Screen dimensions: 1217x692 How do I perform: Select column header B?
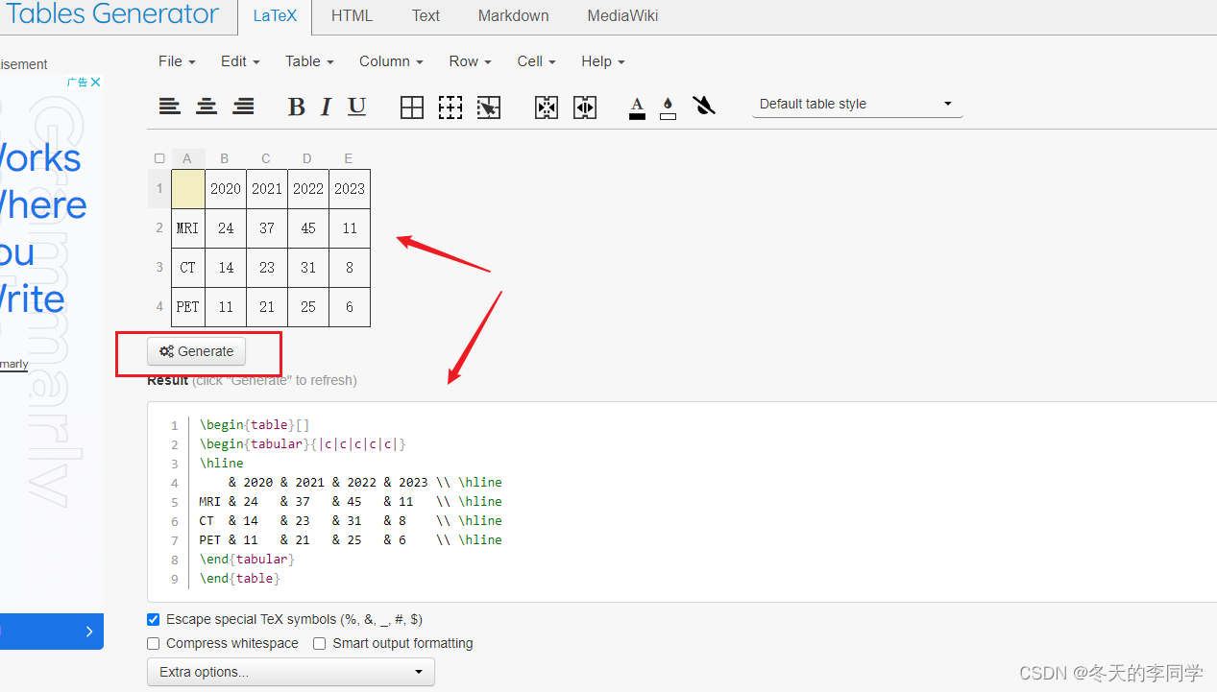(225, 158)
